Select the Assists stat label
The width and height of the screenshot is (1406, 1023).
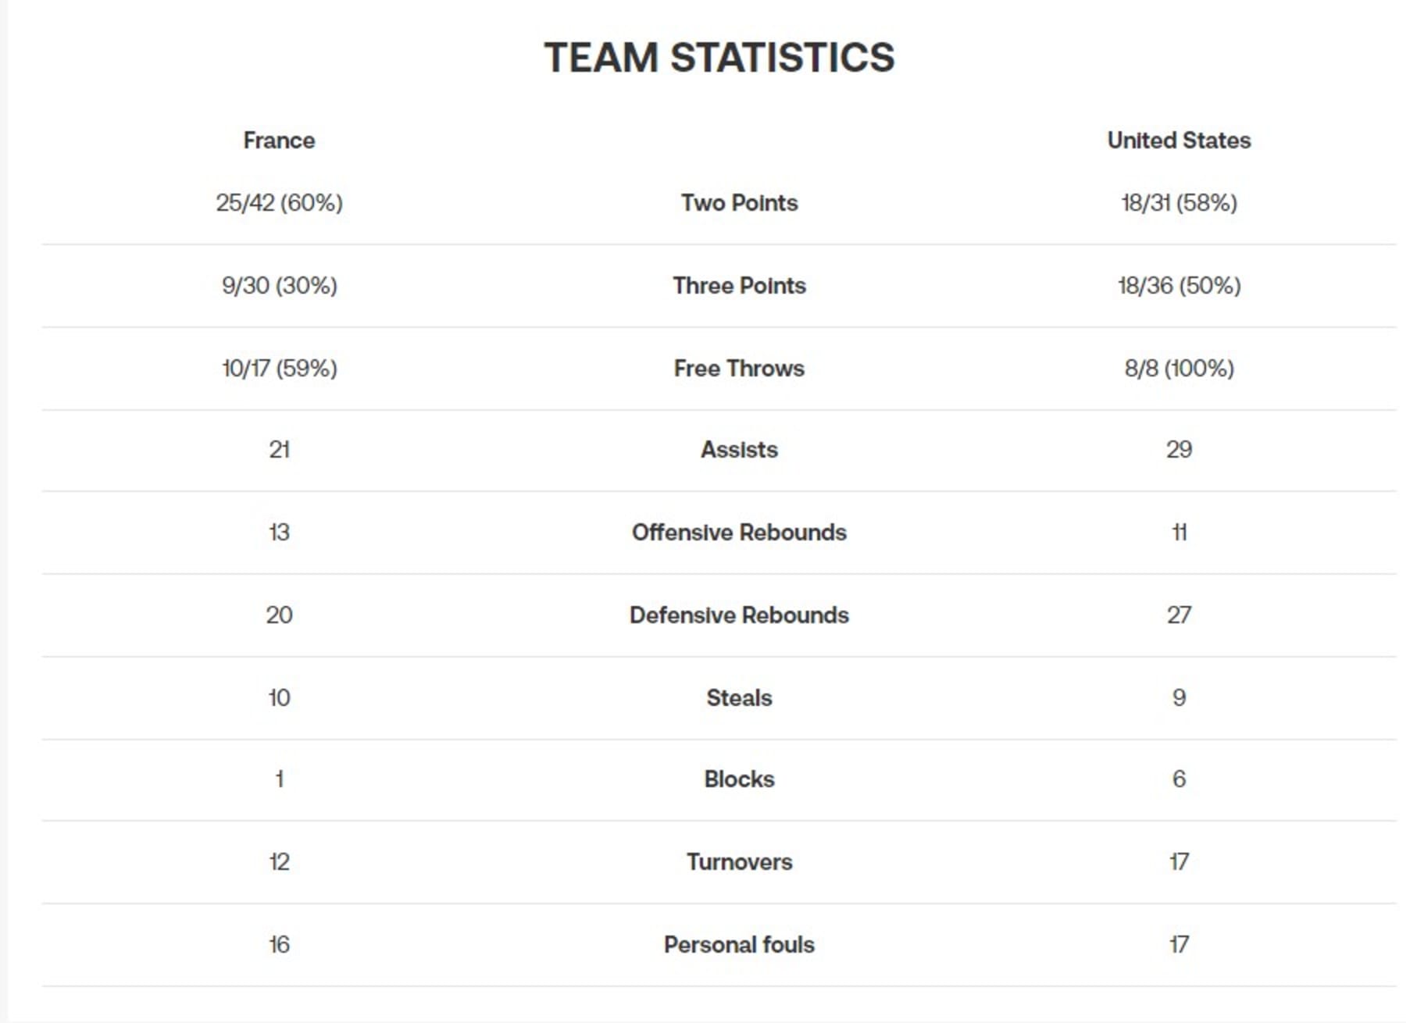coord(739,450)
